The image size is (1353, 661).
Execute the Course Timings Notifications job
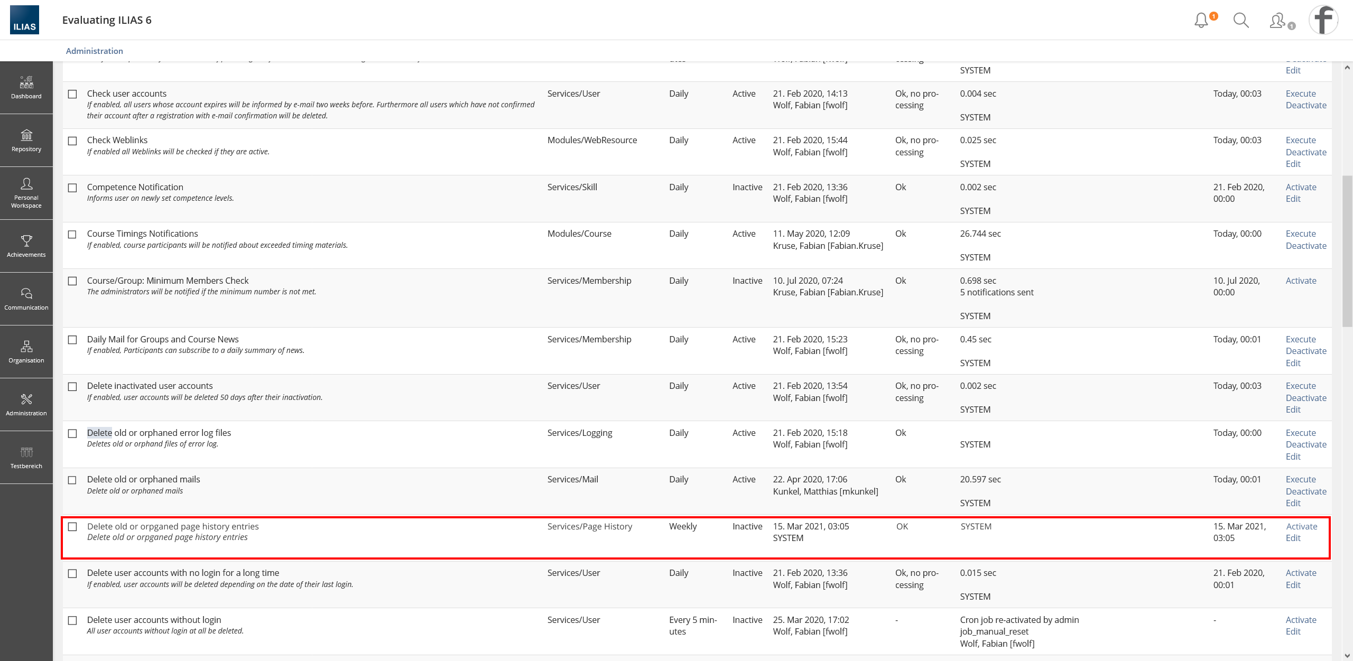point(1301,234)
